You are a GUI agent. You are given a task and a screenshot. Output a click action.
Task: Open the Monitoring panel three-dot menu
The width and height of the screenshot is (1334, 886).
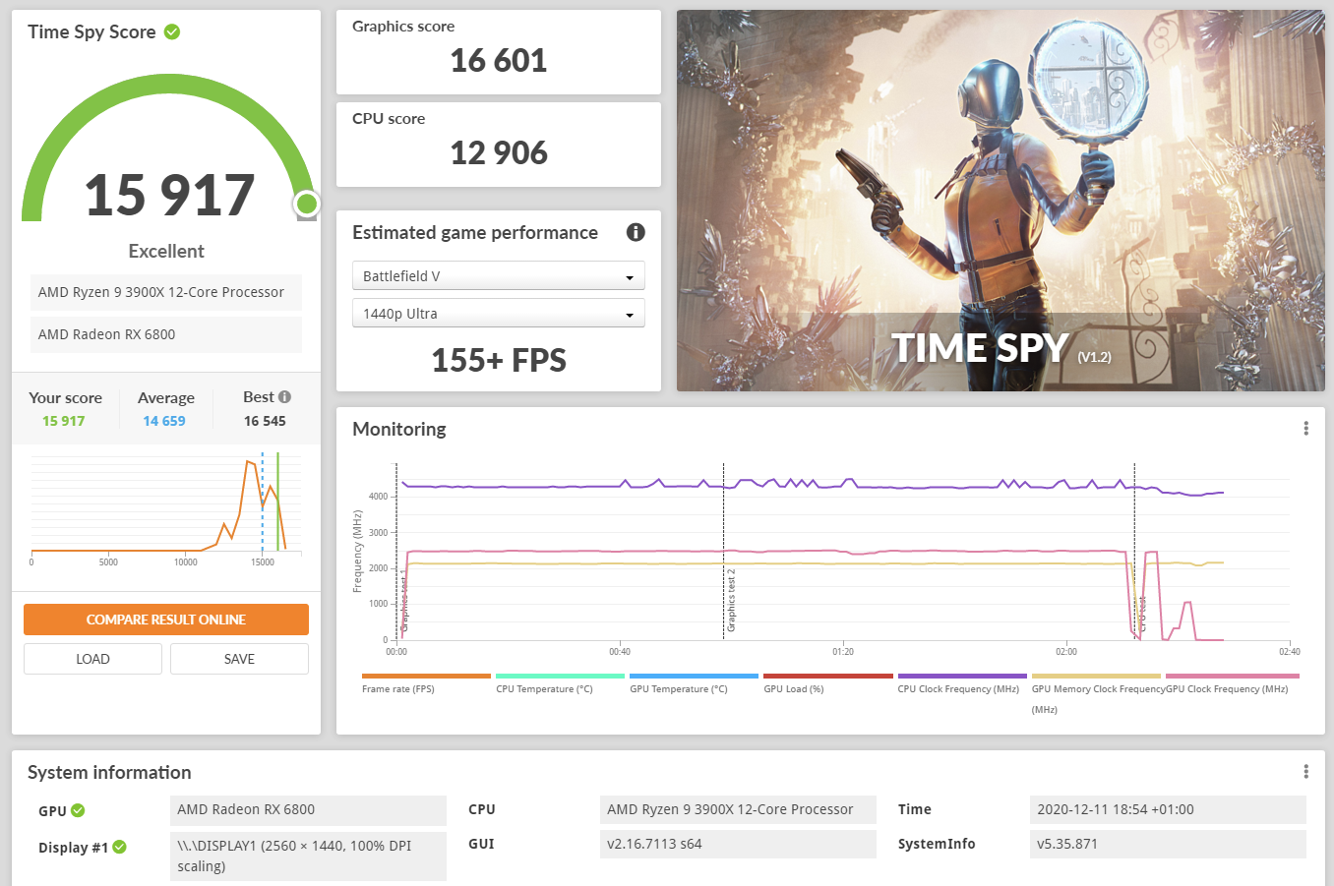point(1305,429)
